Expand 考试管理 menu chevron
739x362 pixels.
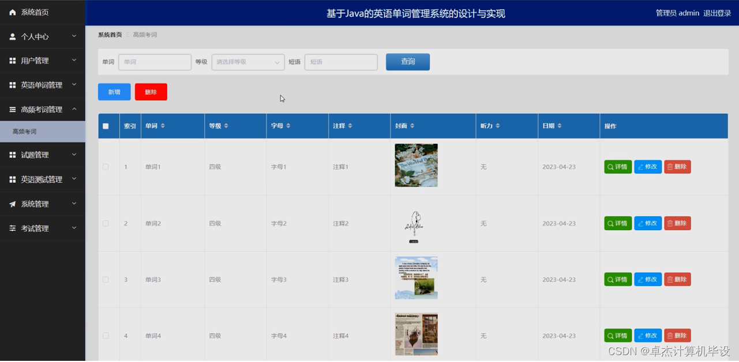pos(74,228)
